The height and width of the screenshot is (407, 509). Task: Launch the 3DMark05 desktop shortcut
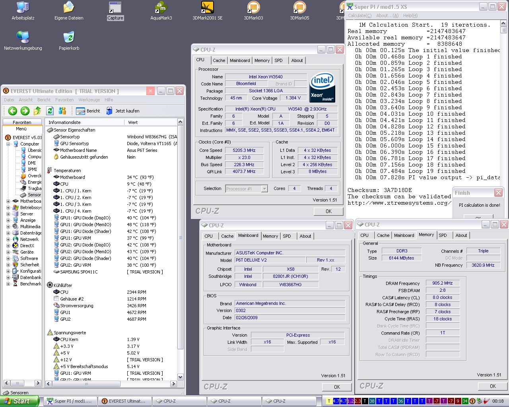coord(299,11)
